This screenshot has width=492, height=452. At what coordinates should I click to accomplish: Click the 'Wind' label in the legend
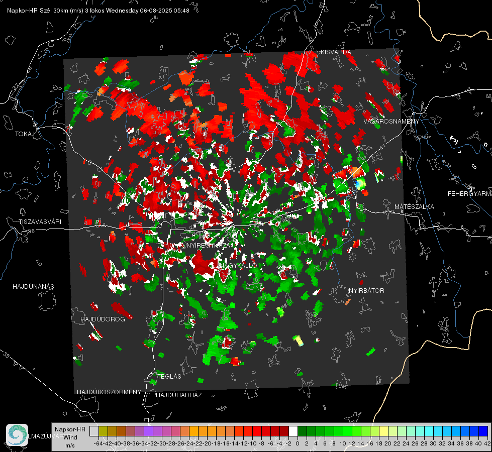pos(70,437)
